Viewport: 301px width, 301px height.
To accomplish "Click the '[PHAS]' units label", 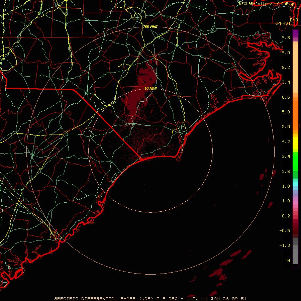I will (x=283, y=23).
